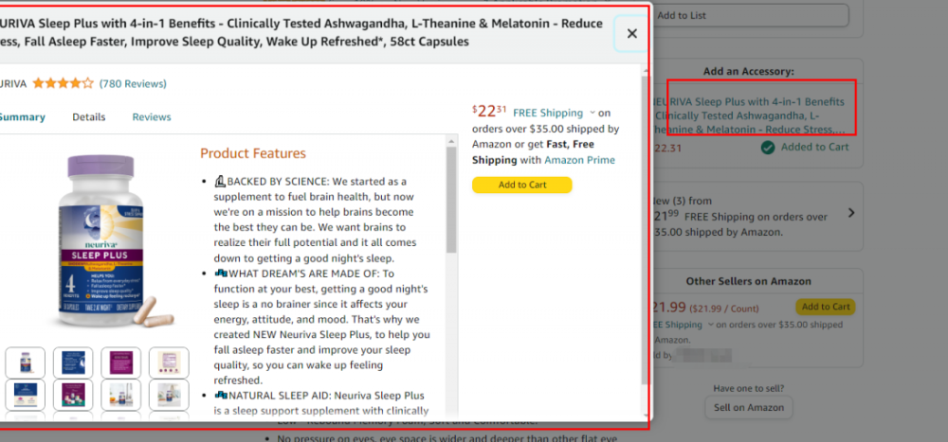The width and height of the screenshot is (948, 442).
Task: Select the blue and cream infographic thumbnail
Action: click(25, 394)
